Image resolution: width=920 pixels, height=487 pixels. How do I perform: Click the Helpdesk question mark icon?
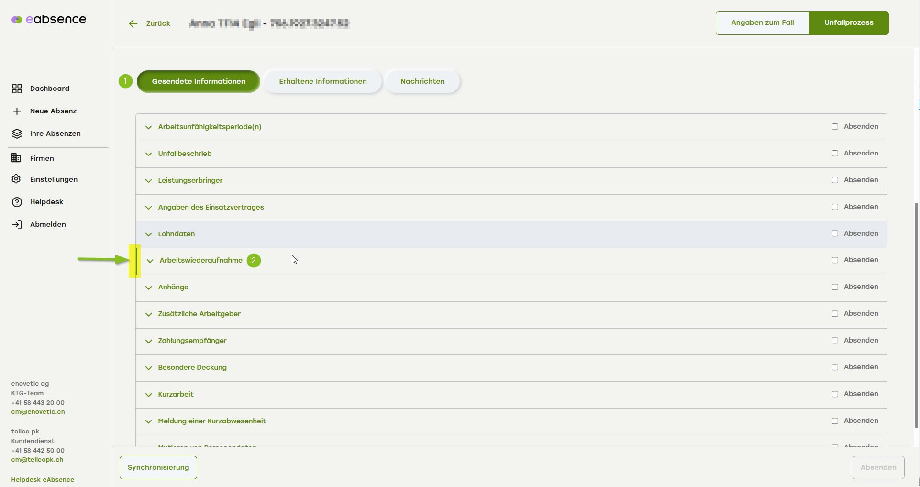(17, 202)
